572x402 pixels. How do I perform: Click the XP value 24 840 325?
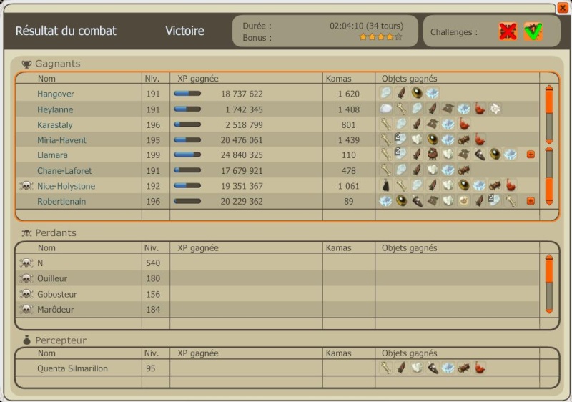point(242,155)
